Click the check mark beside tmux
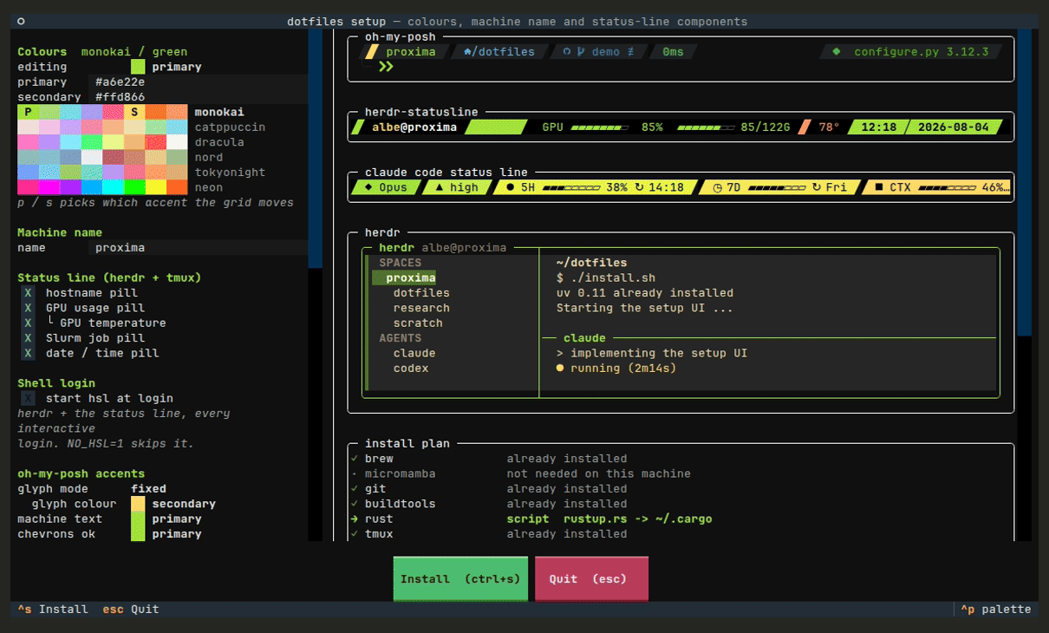The image size is (1049, 633). coord(354,534)
